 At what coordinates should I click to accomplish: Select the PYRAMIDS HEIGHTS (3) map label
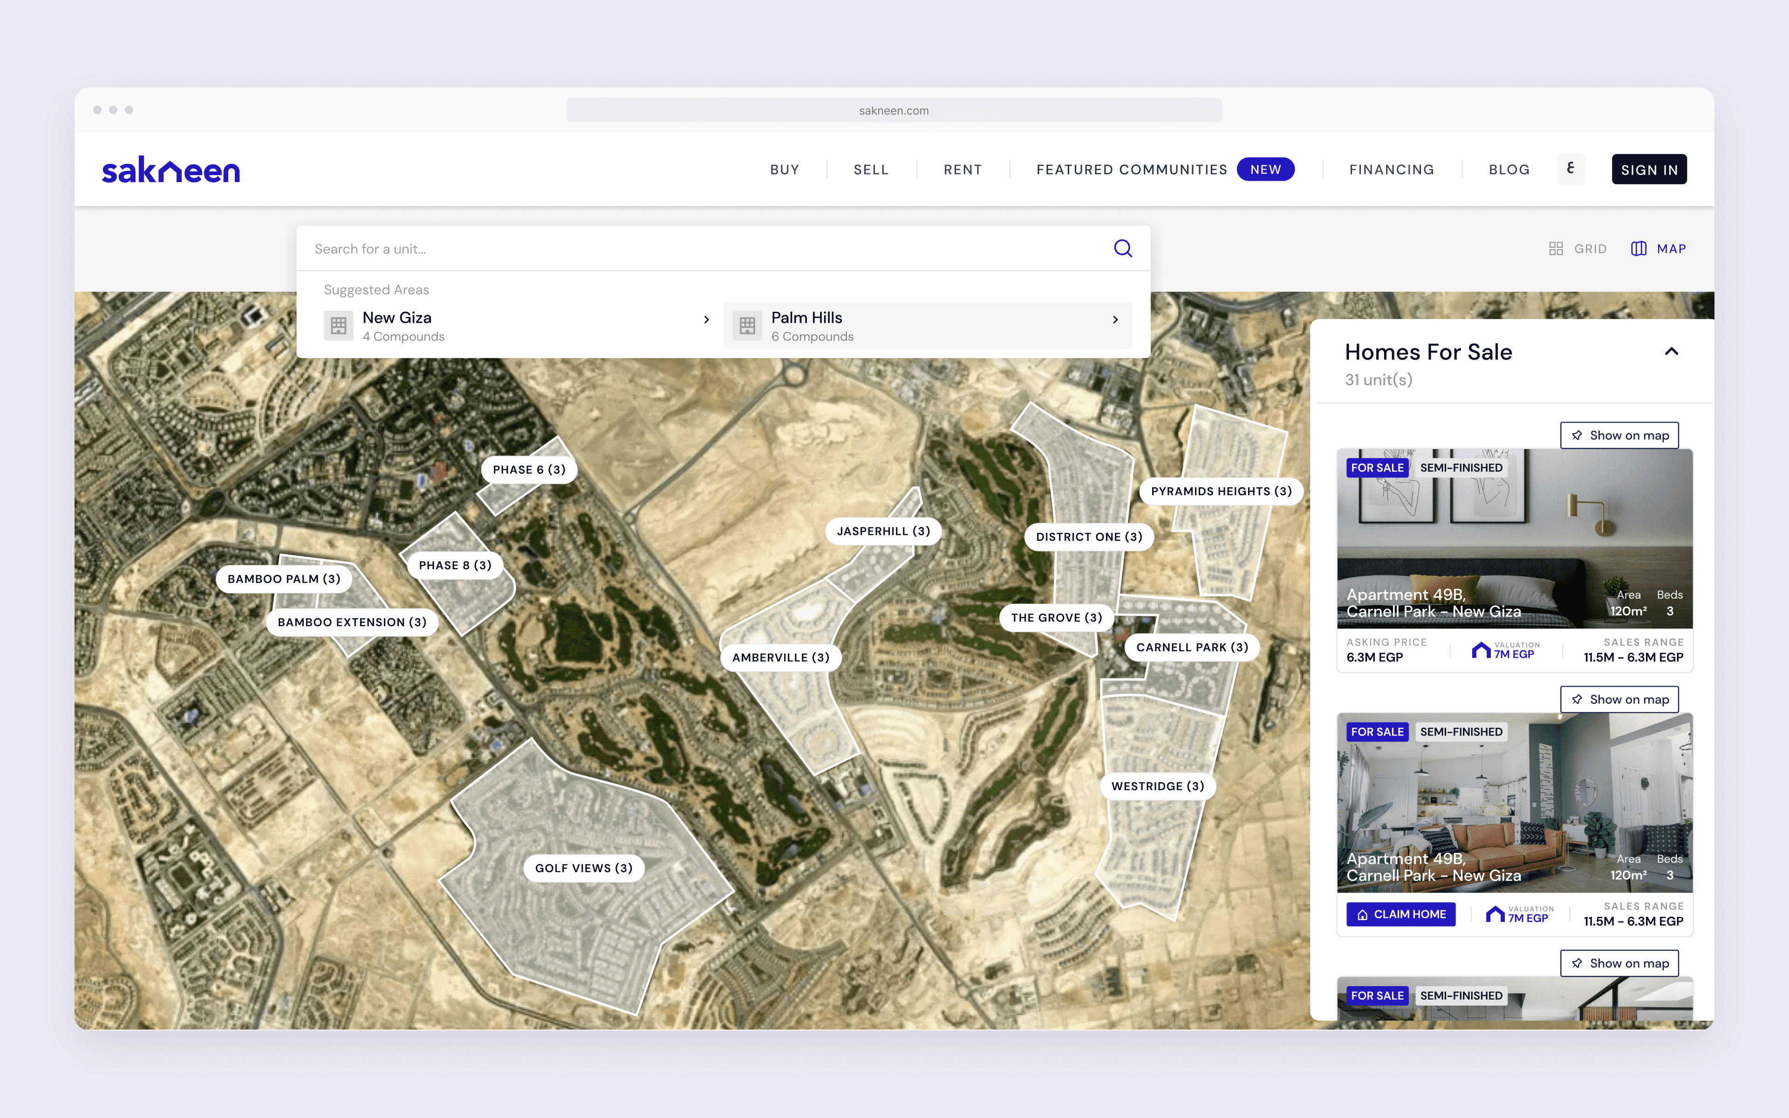[1221, 491]
